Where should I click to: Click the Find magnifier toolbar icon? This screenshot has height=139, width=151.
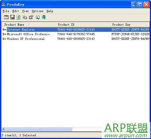[37, 17]
